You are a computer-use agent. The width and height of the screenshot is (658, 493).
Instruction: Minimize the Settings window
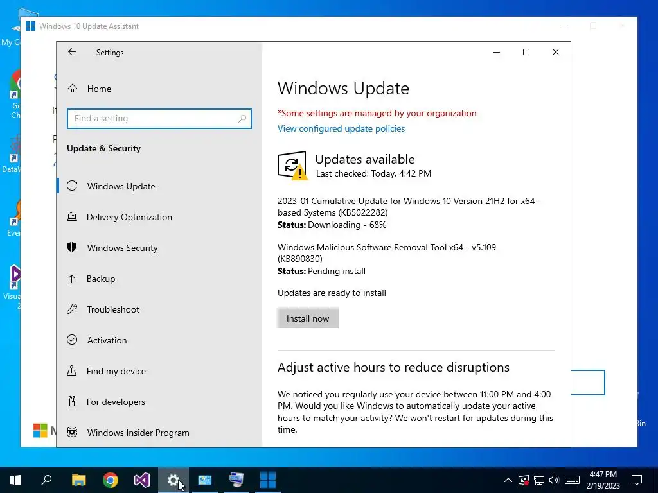[x=497, y=52]
